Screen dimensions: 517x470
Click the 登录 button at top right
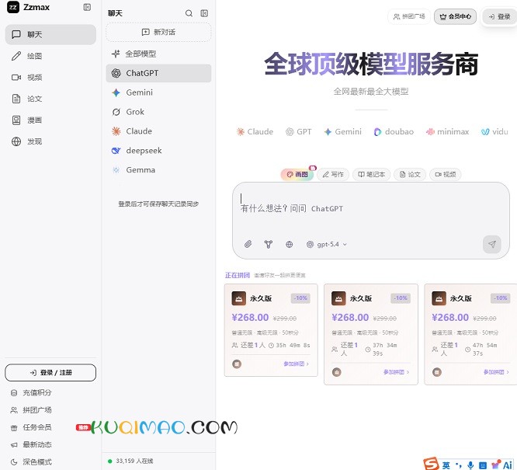pos(499,16)
